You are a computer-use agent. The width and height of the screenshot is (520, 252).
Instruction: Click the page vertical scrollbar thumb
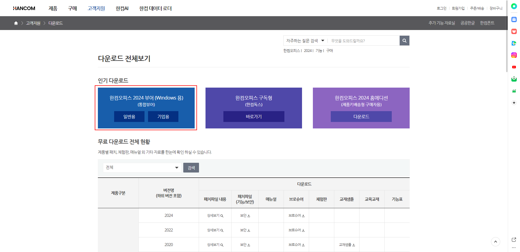(507, 36)
